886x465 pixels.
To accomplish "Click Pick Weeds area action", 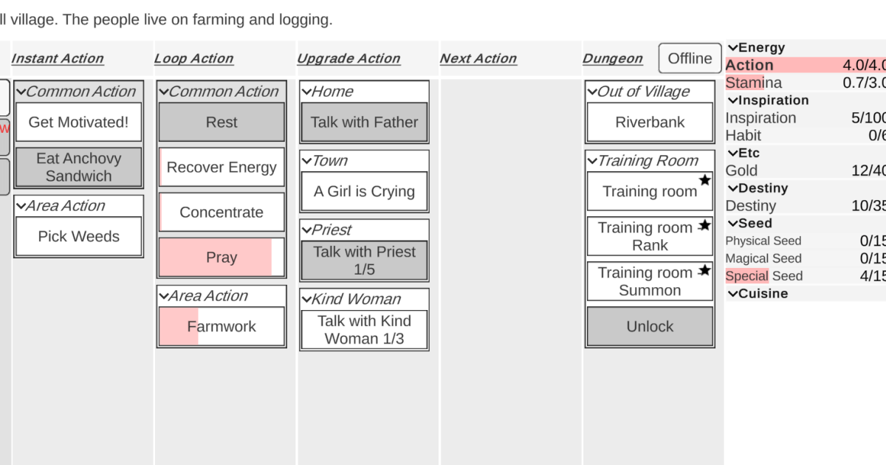I will [78, 236].
